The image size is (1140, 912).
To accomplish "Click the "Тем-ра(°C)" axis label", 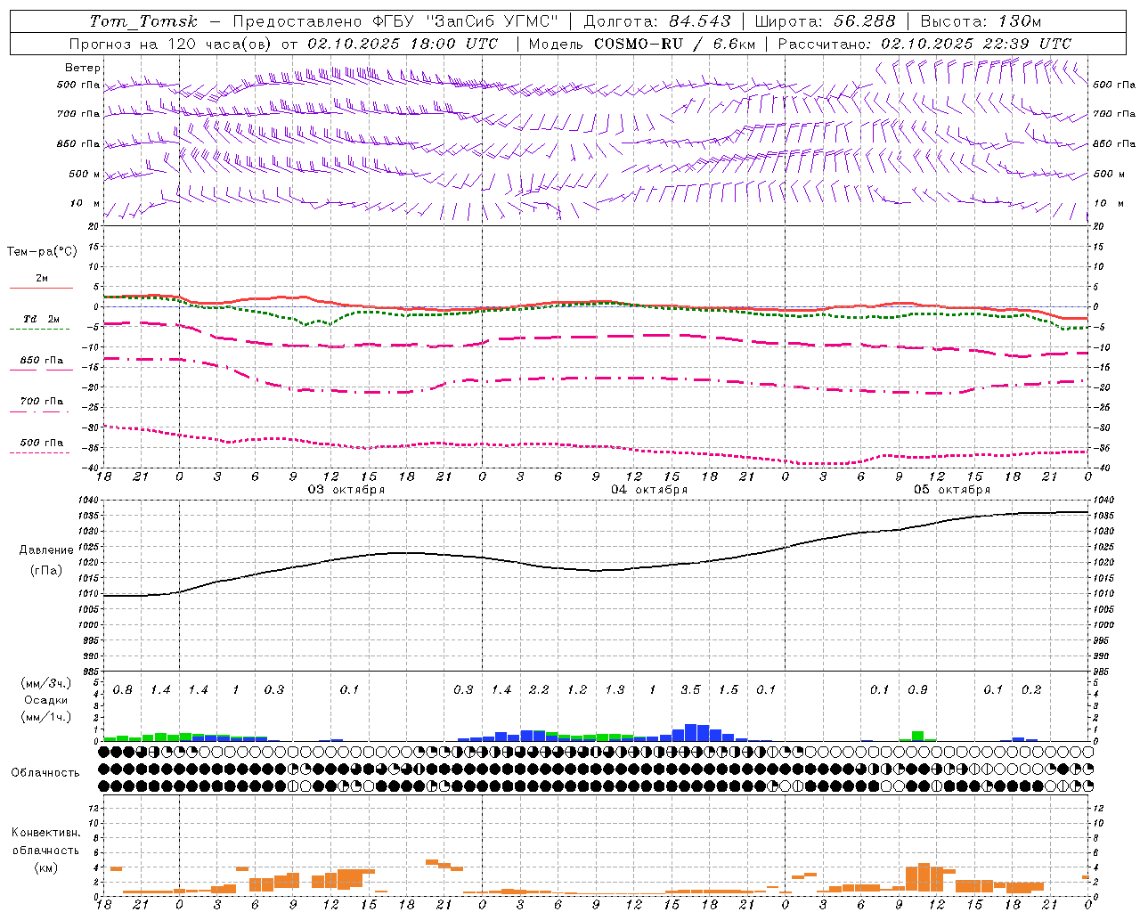I will [x=42, y=252].
